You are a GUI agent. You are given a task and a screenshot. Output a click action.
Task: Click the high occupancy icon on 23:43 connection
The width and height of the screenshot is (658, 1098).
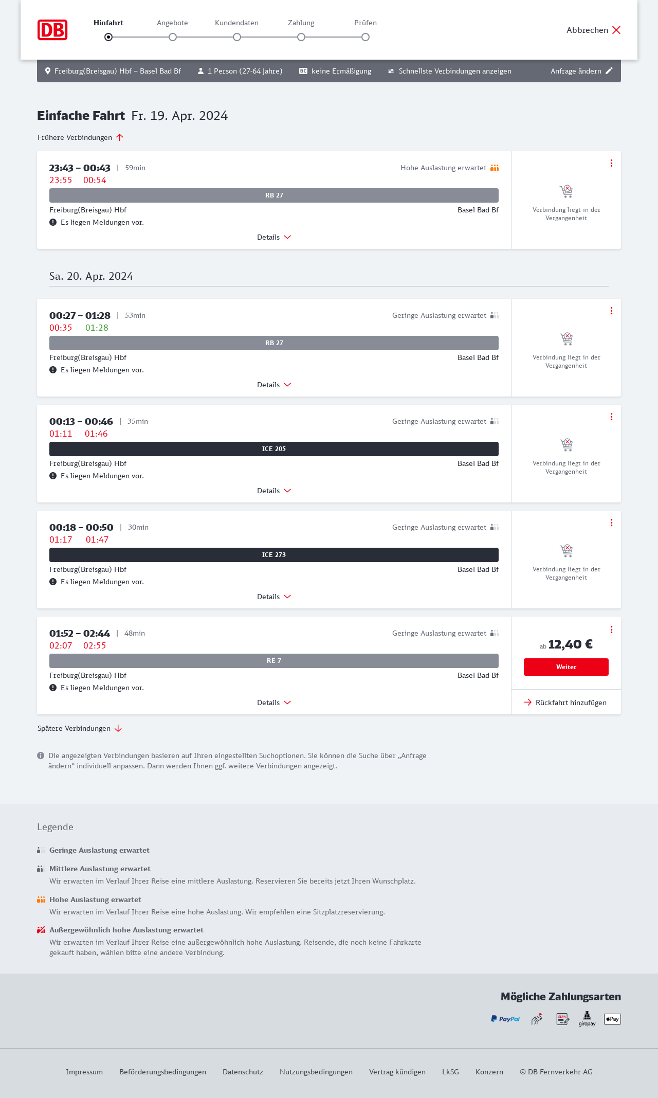click(x=495, y=168)
